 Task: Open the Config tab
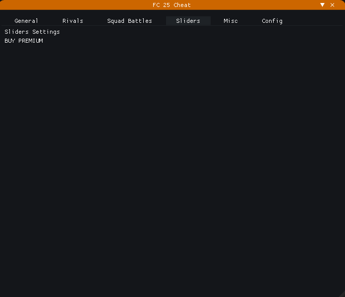pos(272,21)
